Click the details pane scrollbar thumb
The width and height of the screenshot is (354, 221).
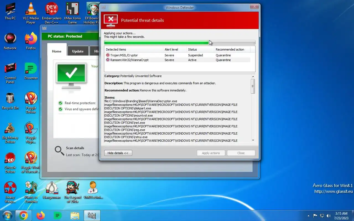[x=253, y=86]
